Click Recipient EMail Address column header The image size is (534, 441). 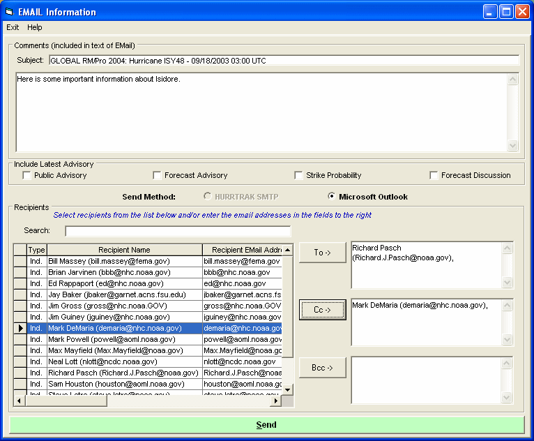(x=242, y=250)
